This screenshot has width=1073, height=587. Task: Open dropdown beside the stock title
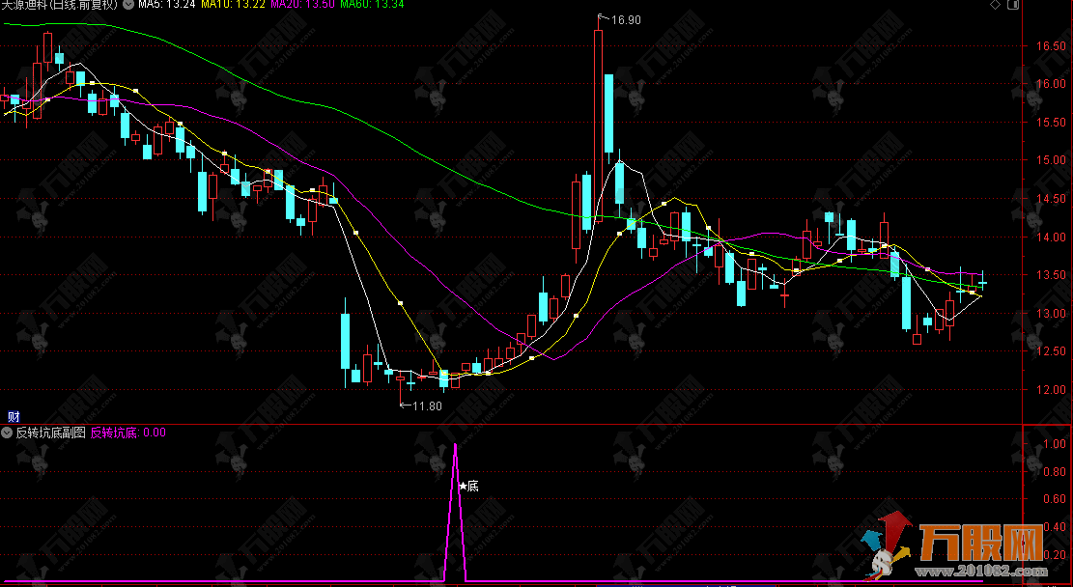128,6
